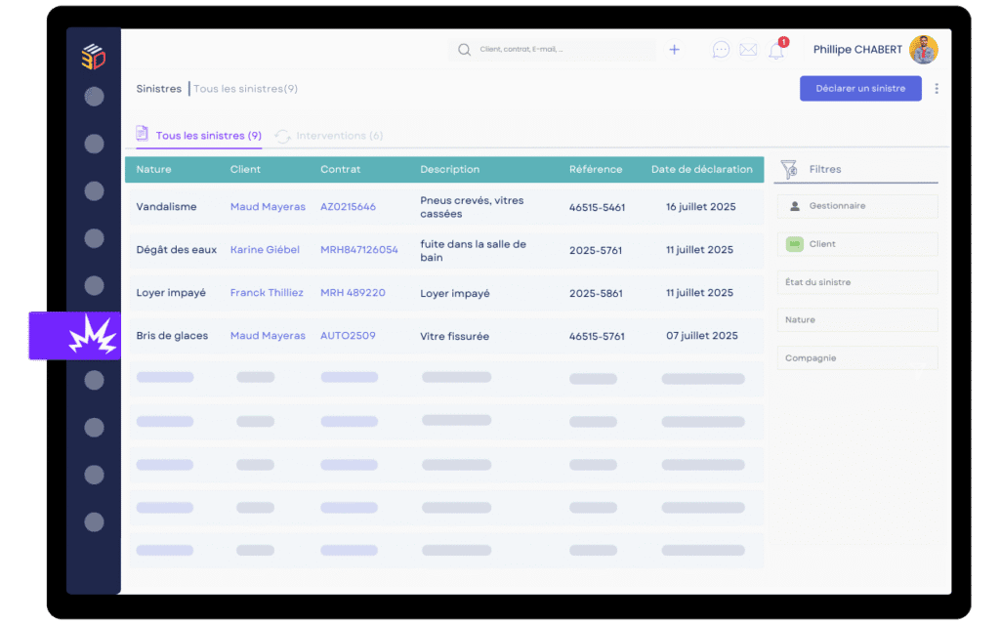
Task: Expand the Gestionnaire filter field
Action: point(857,206)
